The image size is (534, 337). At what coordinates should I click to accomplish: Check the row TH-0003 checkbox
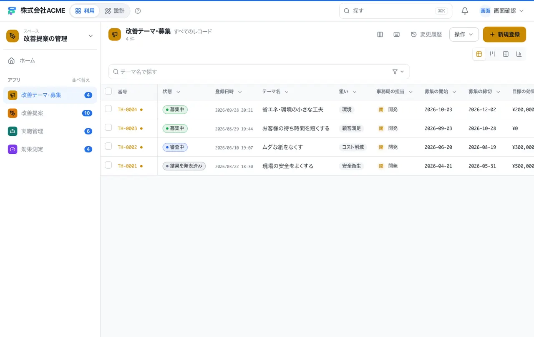point(108,127)
